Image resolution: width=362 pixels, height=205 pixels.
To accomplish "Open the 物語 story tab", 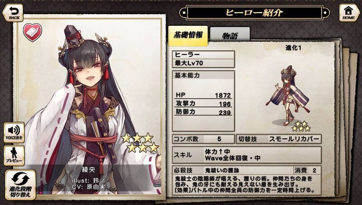I will click(230, 35).
